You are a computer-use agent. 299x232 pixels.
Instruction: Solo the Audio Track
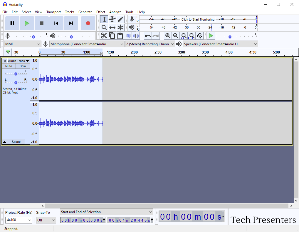click(23, 66)
